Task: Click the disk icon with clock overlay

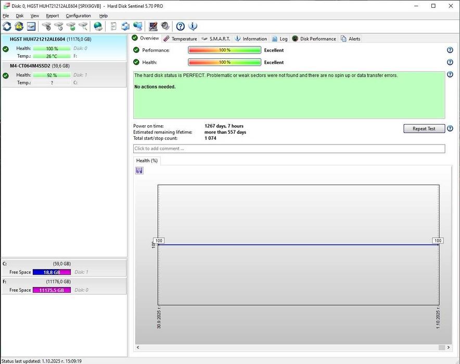Action: 59,27
